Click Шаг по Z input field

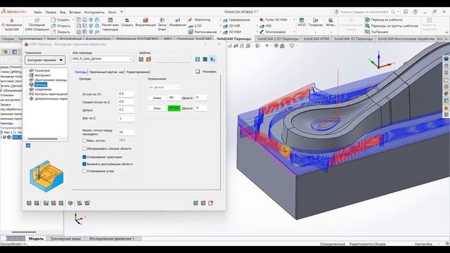pyautogui.click(x=126, y=119)
